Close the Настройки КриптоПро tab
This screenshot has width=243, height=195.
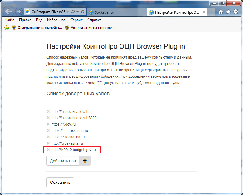(x=204, y=12)
